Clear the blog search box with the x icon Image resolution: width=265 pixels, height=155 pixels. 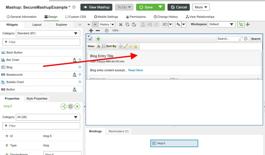click(x=246, y=39)
